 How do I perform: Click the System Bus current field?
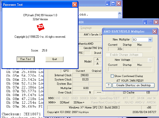[80, 84]
